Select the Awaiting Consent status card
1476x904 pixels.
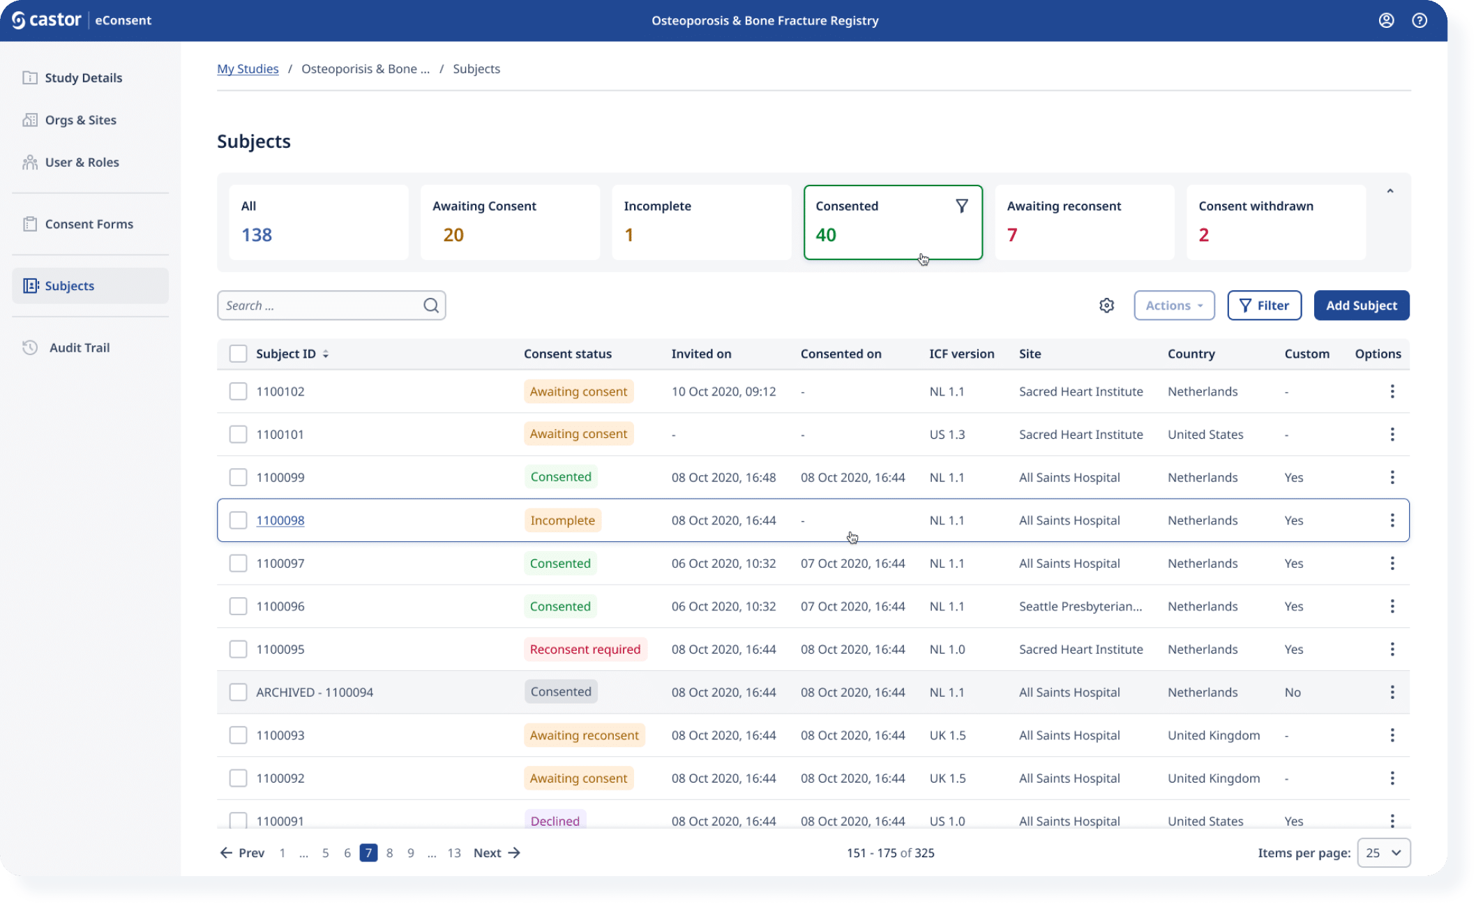(x=510, y=223)
